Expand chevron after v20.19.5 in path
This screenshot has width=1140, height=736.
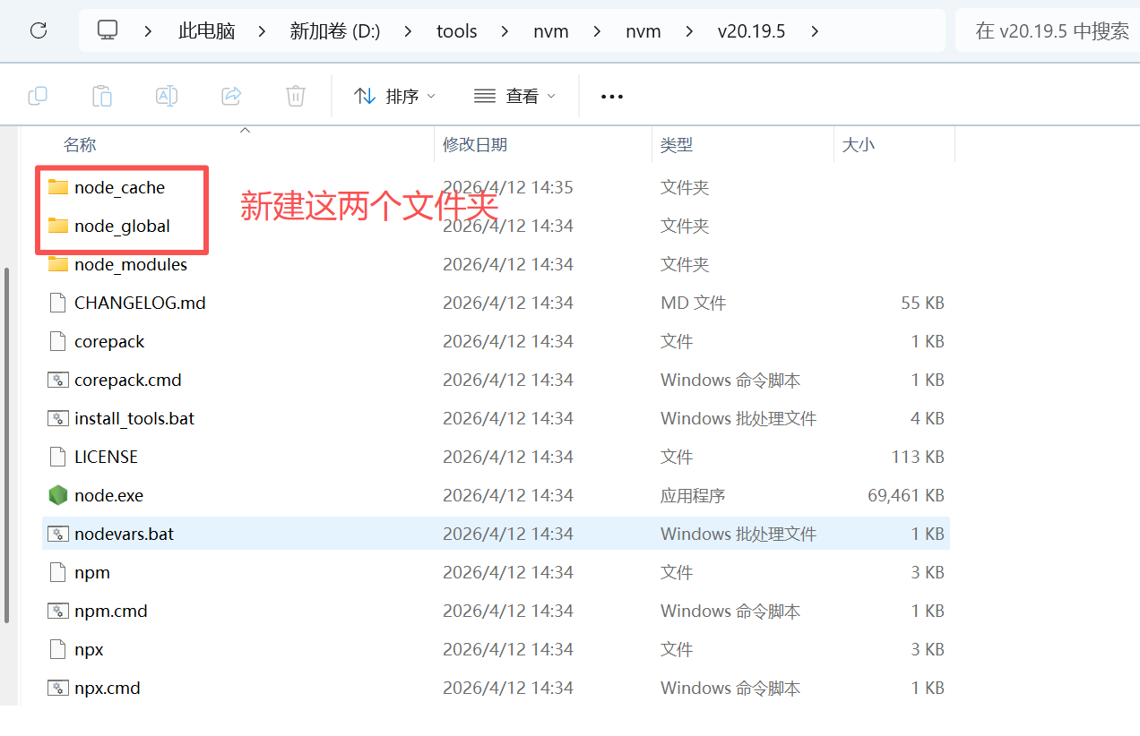tap(815, 31)
